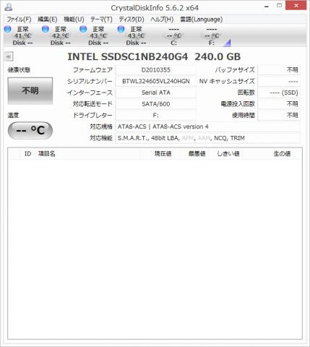This screenshot has height=347, width=310.
Task: Click the バッファサイズ value 不明
Action: (x=279, y=70)
